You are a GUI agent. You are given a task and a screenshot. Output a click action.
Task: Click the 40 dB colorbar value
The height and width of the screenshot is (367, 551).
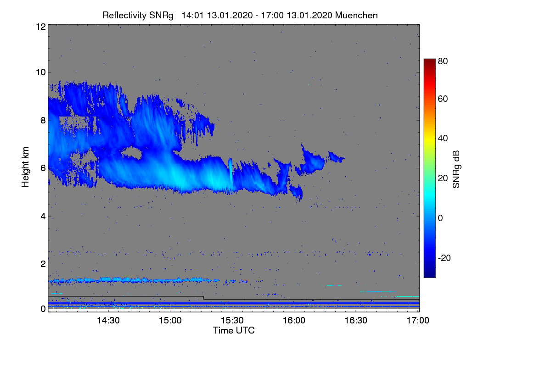click(x=443, y=138)
